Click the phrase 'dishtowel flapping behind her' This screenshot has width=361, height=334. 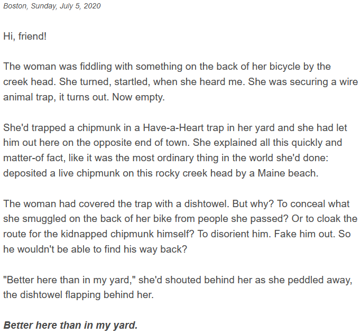click(x=86, y=295)
